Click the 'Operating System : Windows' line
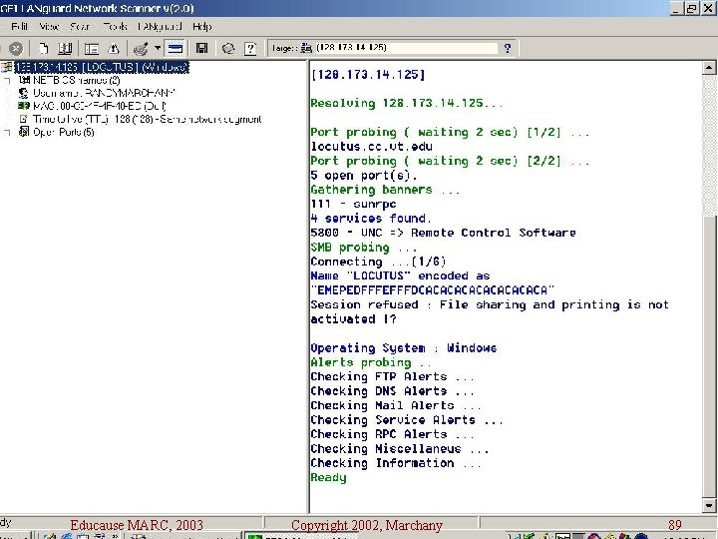Screen dimensions: 718x539 coord(404,348)
